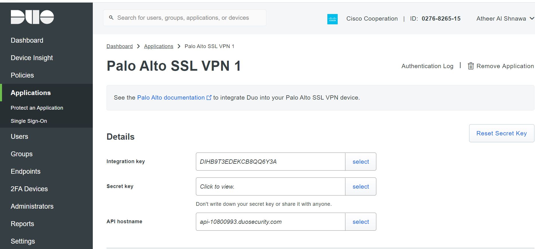The width and height of the screenshot is (535, 249).
Task: Click the Duo logo
Action: click(x=32, y=17)
